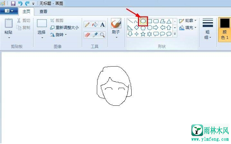The height and width of the screenshot is (144, 231).
Task: Select the Magnifier tool
Action: [x=102, y=35]
